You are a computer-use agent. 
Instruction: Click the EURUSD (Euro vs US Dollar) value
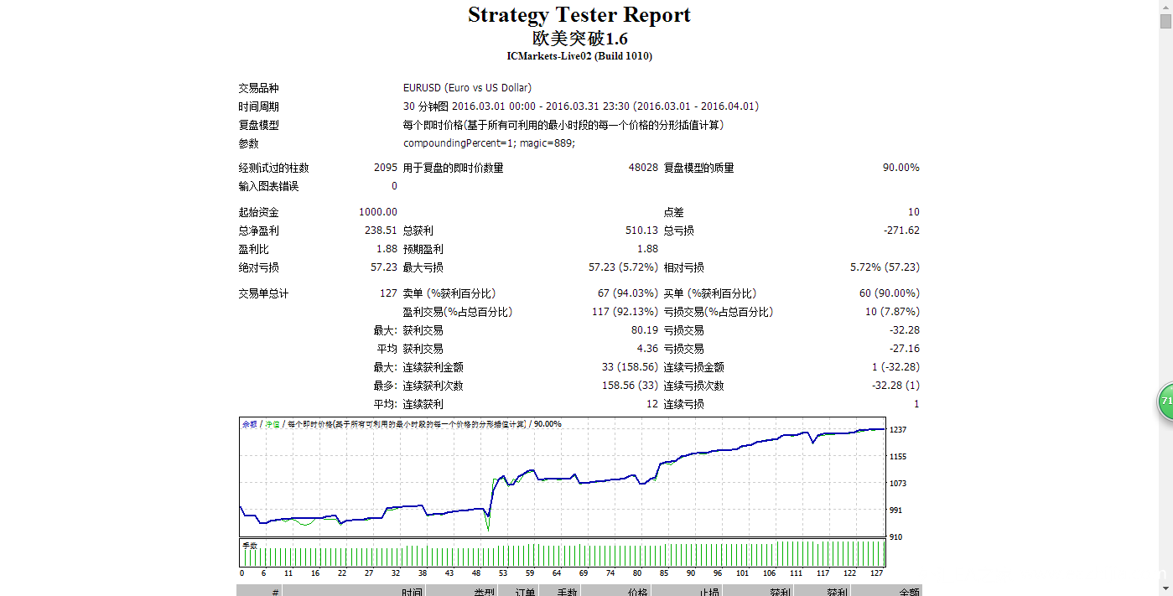click(467, 88)
